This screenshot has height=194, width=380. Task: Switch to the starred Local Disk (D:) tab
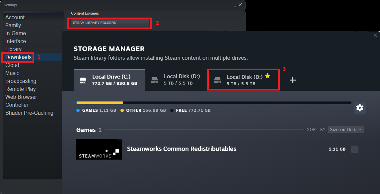tap(243, 80)
